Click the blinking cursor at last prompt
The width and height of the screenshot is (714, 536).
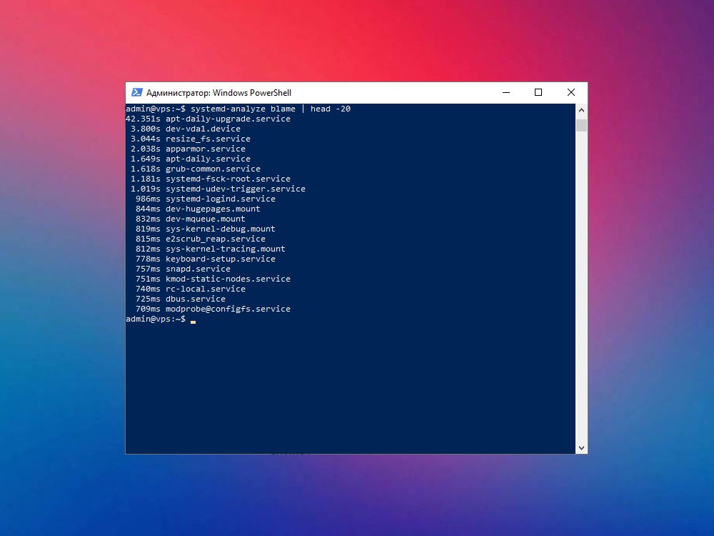pyautogui.click(x=193, y=322)
